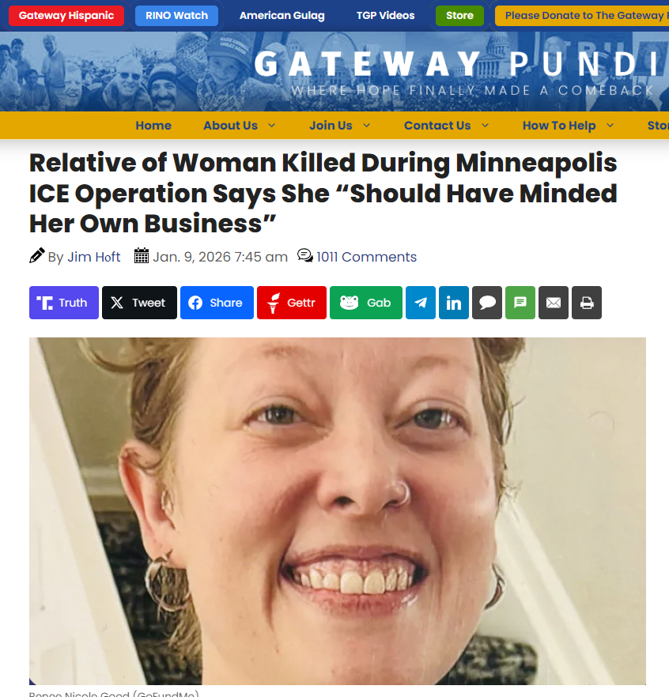
Task: Click the dark speech bubble share icon
Action: pyautogui.click(x=487, y=303)
